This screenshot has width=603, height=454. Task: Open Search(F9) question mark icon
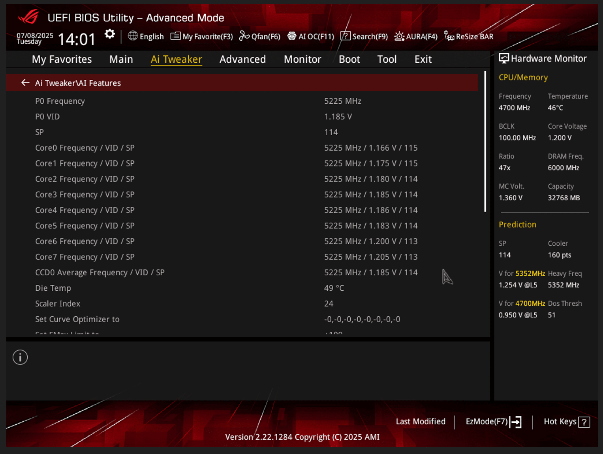pyautogui.click(x=345, y=36)
